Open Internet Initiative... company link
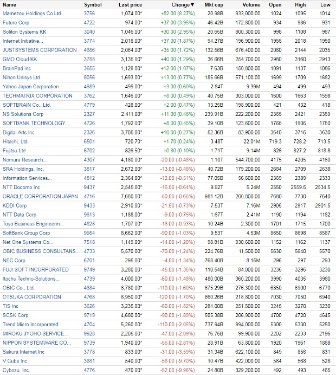The width and height of the screenshot is (336, 375). 23,41
